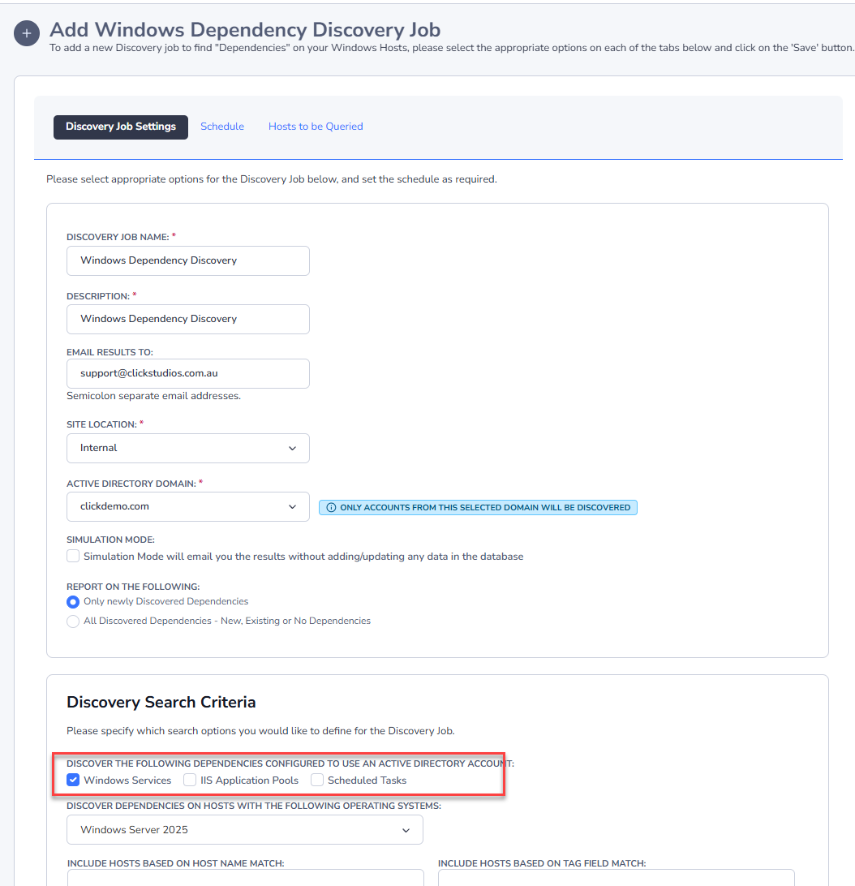
Task: Enable the Simulation Mode checkbox
Action: (x=73, y=556)
